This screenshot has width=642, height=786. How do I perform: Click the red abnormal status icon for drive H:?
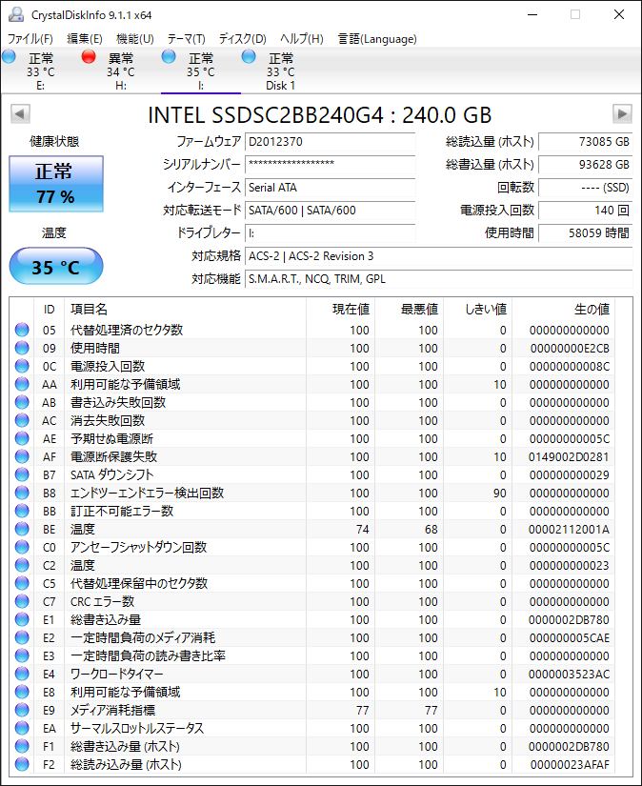[x=89, y=57]
